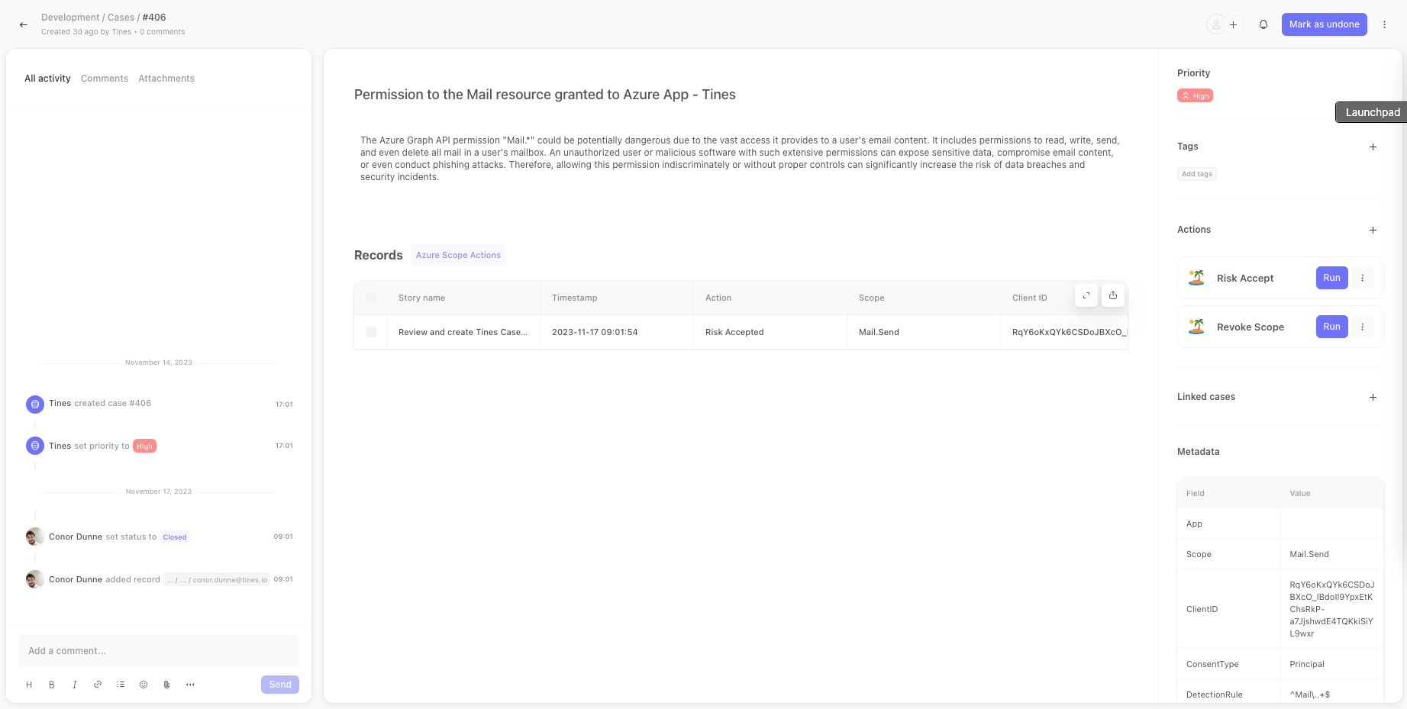Click the Revoke Scope palm icon
The width and height of the screenshot is (1407, 709).
pos(1196,327)
